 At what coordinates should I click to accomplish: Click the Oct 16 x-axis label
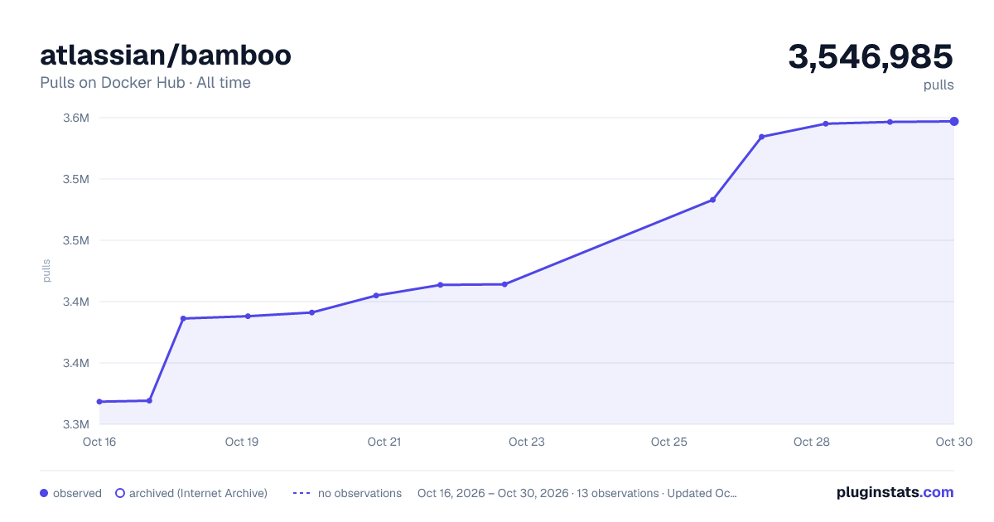click(x=99, y=442)
